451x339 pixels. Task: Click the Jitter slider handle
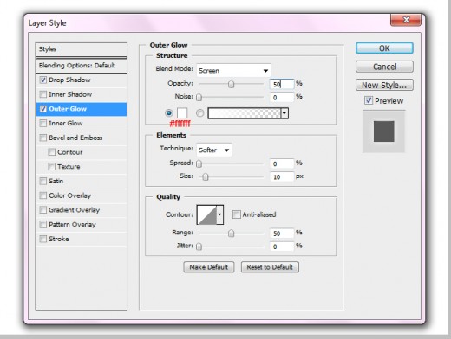point(199,246)
